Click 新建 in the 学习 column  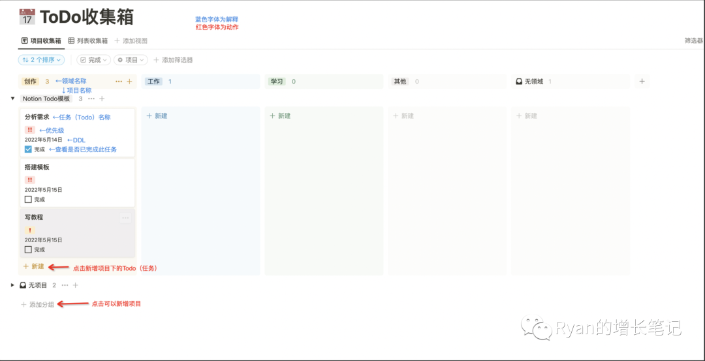280,116
